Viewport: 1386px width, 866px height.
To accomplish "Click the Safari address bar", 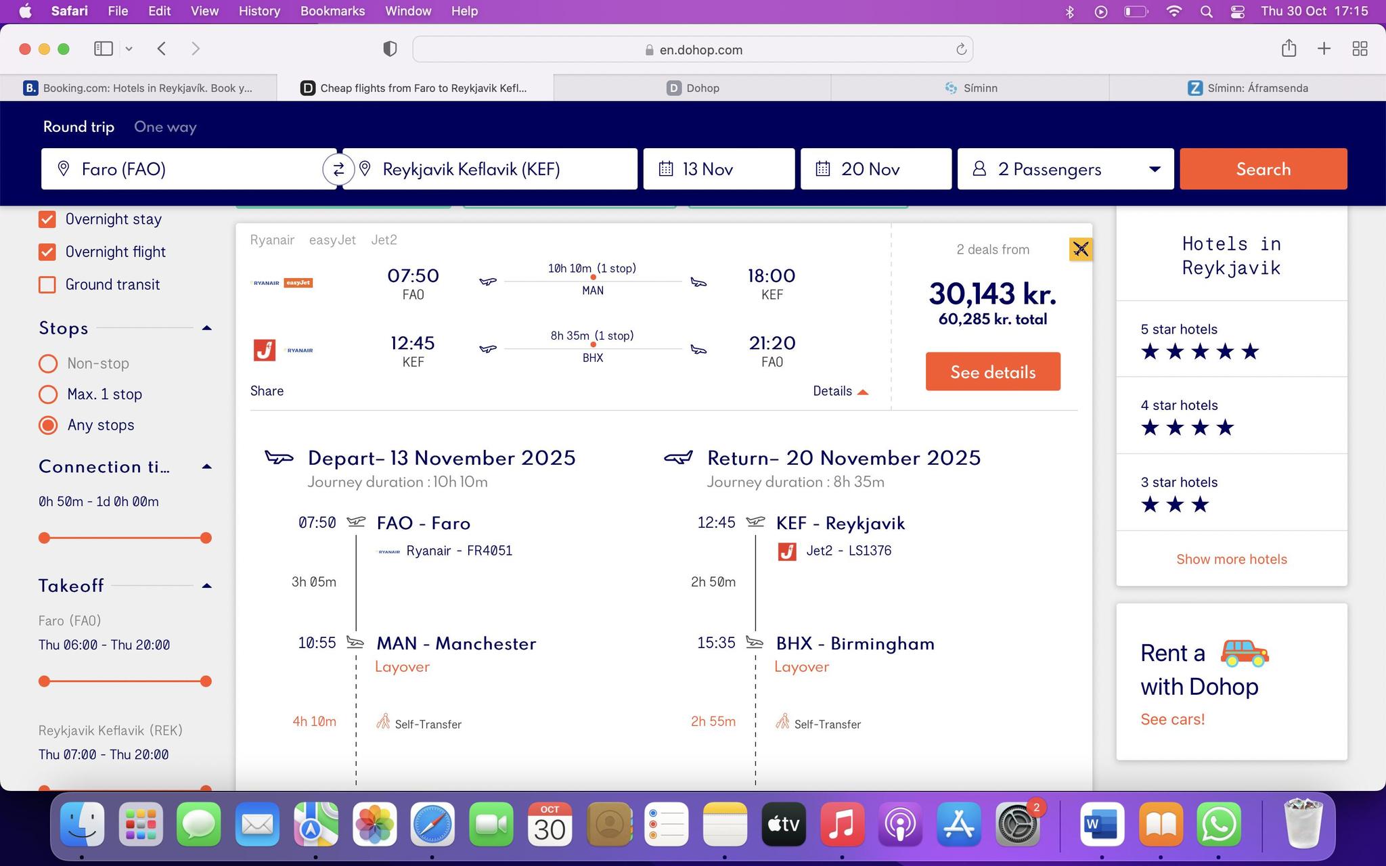I will [693, 49].
